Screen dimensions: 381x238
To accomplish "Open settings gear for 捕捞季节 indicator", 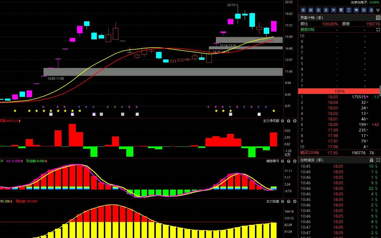I will [283, 161].
